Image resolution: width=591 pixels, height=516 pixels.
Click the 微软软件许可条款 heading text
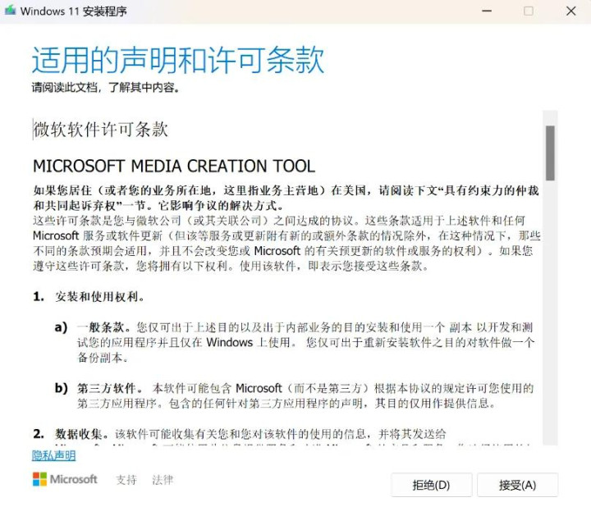[101, 129]
